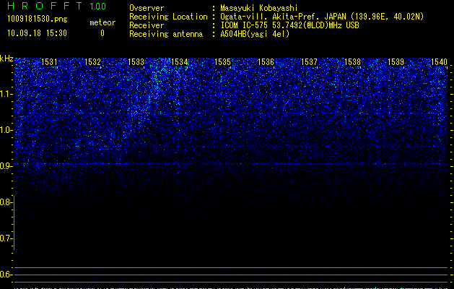Click the Receiver field label

tap(147, 25)
